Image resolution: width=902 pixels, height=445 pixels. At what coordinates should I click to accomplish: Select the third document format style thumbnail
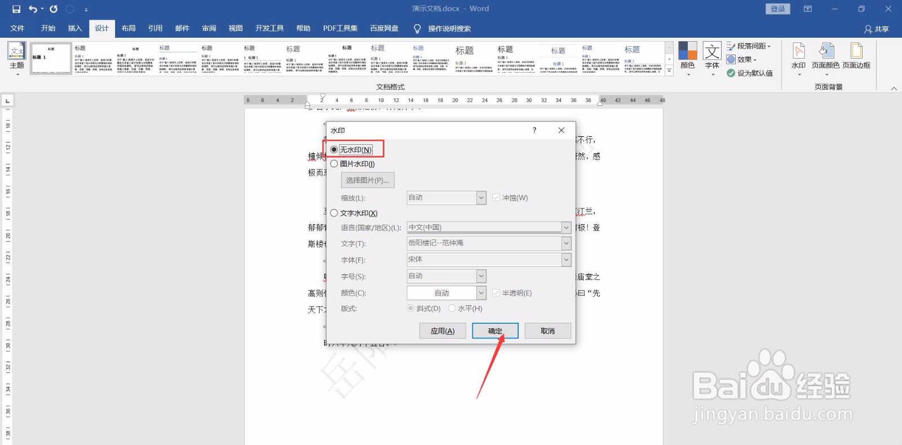[135, 58]
